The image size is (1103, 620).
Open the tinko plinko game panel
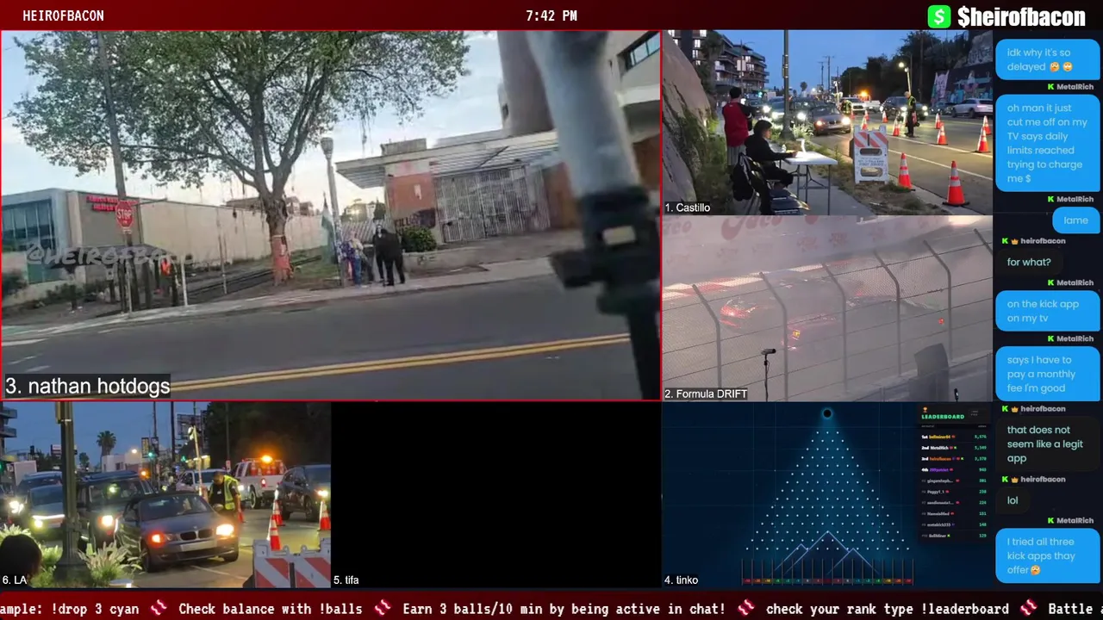827,495
